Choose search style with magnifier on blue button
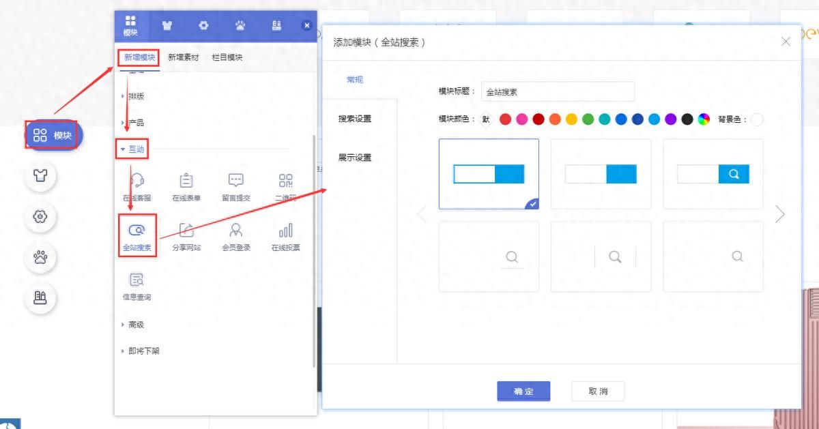 coord(713,174)
